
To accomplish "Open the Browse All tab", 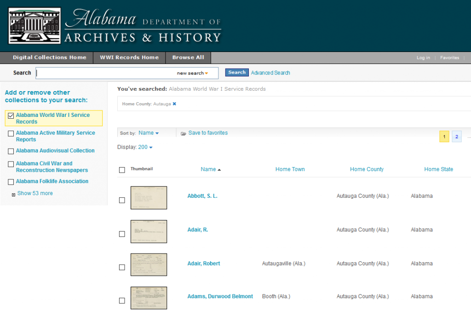I will tap(188, 58).
